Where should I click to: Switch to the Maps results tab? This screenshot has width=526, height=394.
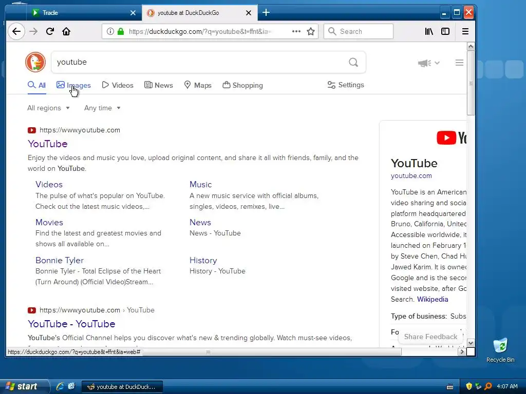pyautogui.click(x=198, y=85)
